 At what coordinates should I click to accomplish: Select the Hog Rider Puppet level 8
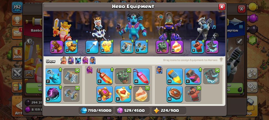coord(198,47)
